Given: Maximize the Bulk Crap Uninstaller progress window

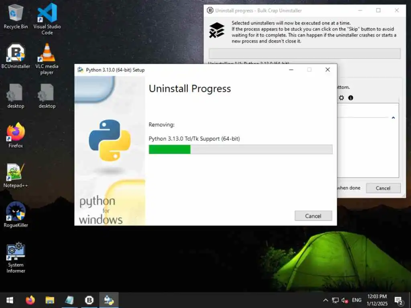Looking at the screenshot, I should coord(378,10).
